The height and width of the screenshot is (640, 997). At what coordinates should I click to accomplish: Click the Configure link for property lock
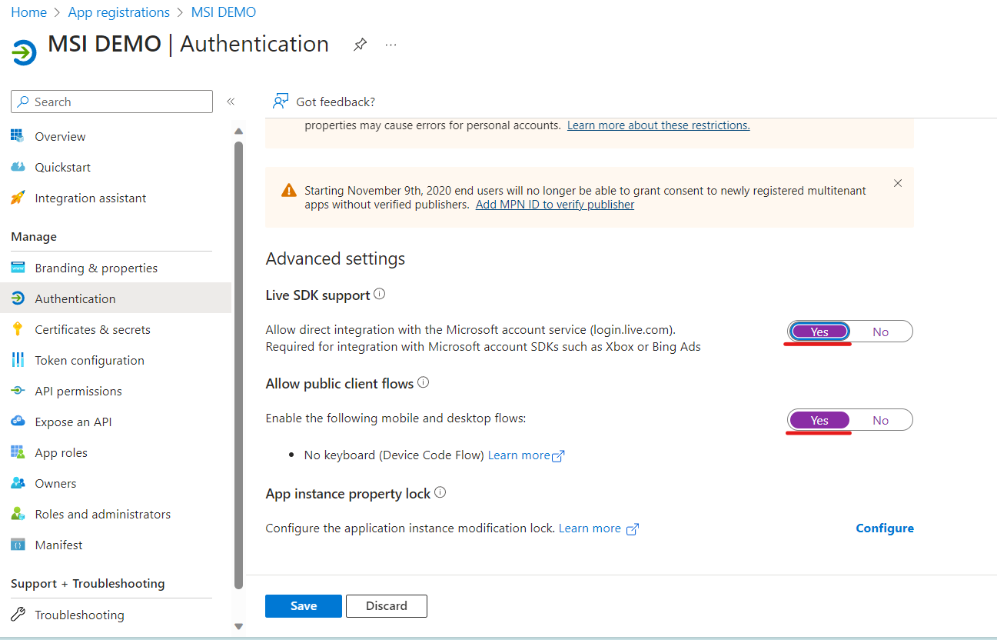[885, 528]
